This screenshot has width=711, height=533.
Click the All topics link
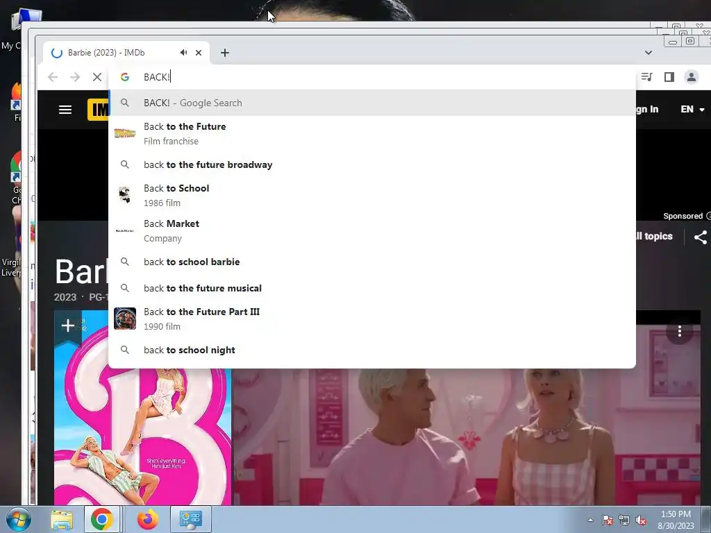[654, 236]
